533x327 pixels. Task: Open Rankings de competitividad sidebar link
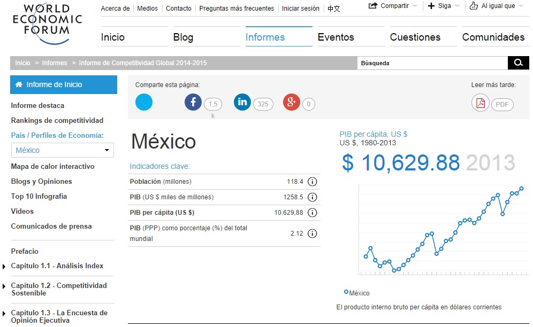57,121
